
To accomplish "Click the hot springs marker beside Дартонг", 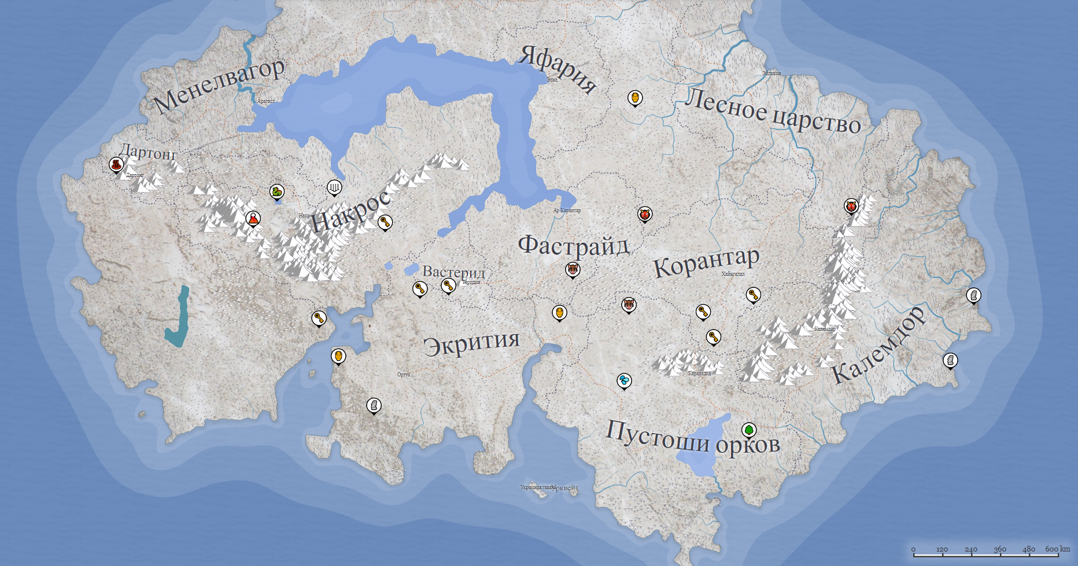I will (x=117, y=165).
